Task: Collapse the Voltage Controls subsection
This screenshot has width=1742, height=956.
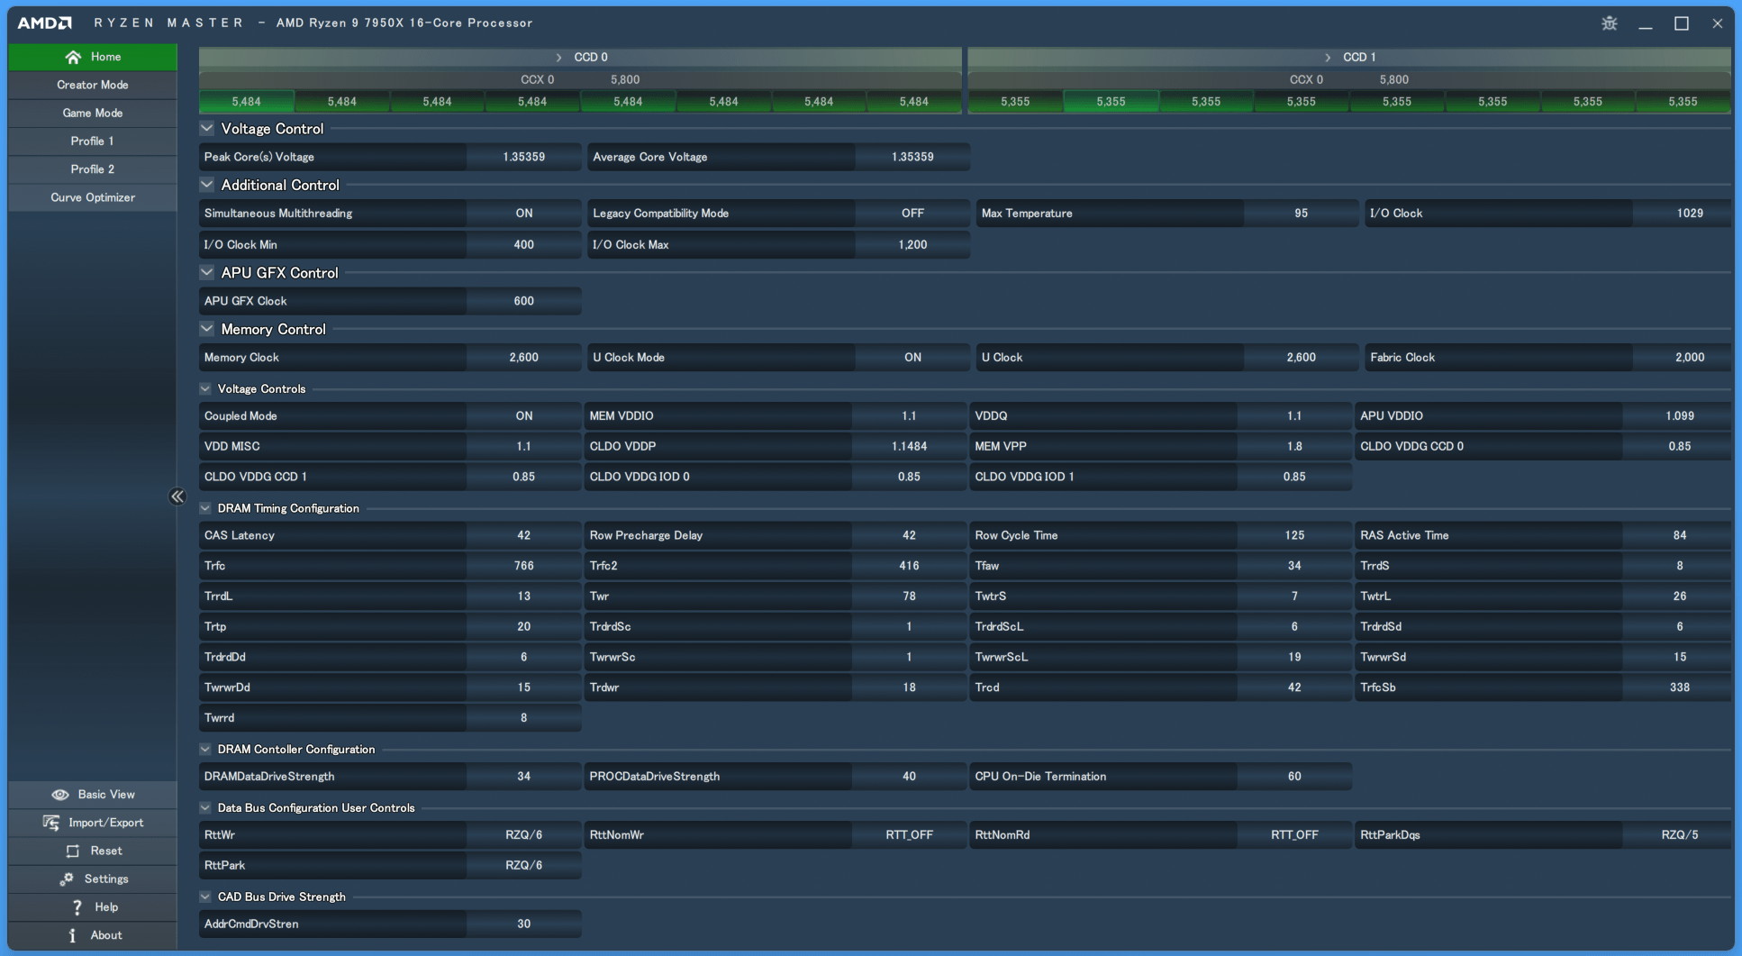Action: click(205, 389)
